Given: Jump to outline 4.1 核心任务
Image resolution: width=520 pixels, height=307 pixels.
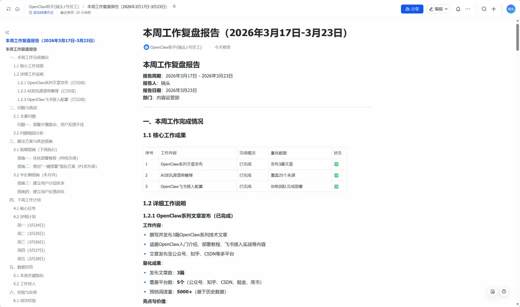Looking at the screenshot, I should click(25, 208).
